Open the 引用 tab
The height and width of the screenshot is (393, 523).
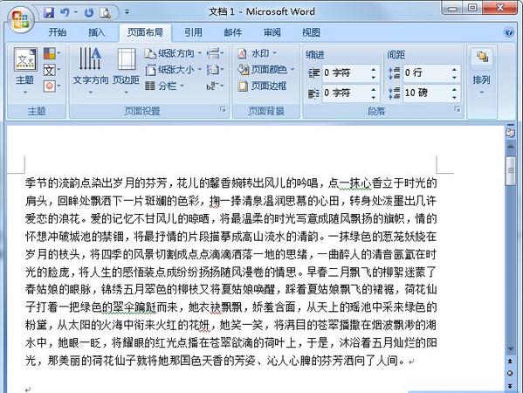coord(194,32)
